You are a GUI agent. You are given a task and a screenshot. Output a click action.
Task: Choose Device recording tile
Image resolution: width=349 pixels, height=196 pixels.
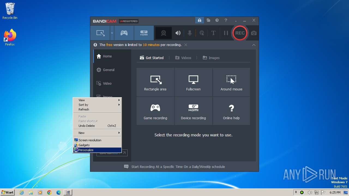pos(193,111)
